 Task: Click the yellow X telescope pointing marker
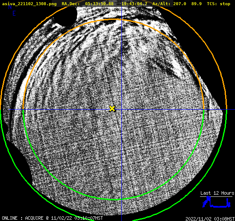click(x=112, y=109)
